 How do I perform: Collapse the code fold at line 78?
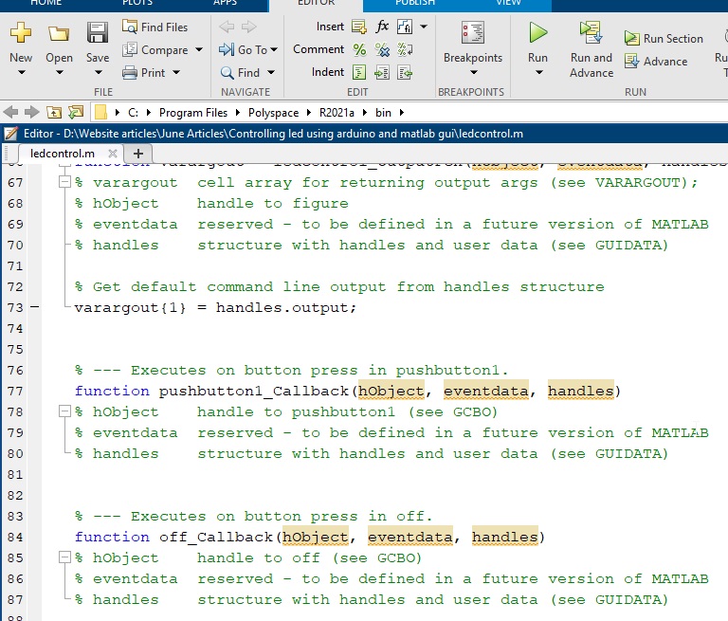[x=64, y=412]
